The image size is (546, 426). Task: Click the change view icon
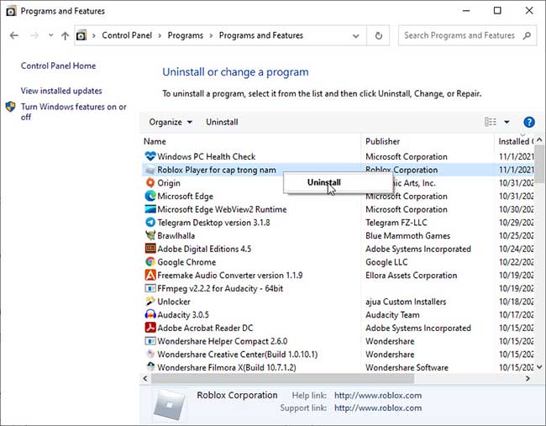tap(491, 122)
